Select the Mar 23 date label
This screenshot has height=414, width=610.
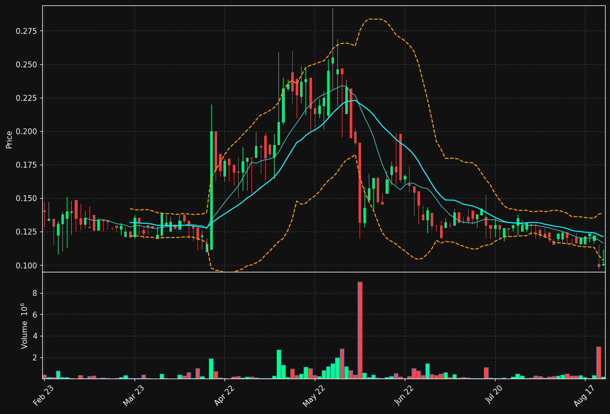point(134,395)
